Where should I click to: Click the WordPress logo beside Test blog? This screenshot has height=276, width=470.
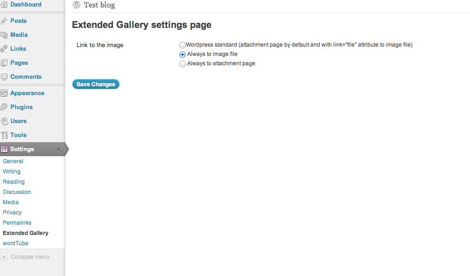[77, 5]
